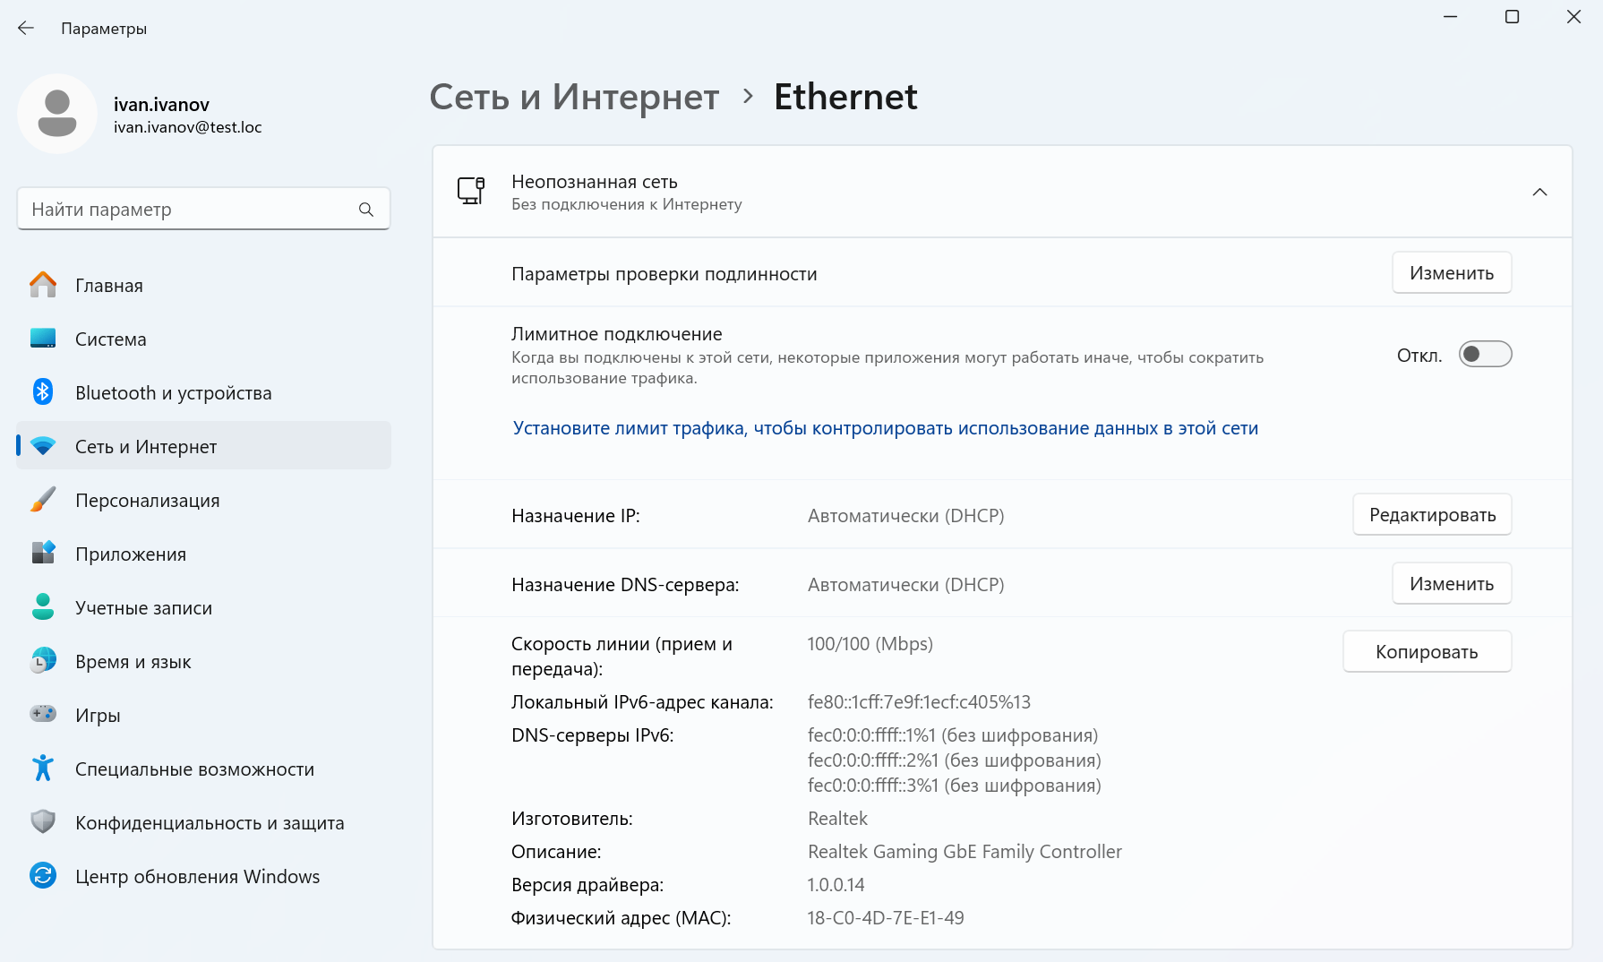This screenshot has height=962, width=1603.
Task: Click the Учетные записи person icon
Action: 42,607
